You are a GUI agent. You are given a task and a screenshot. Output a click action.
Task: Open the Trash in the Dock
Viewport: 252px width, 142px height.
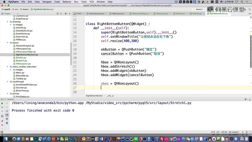tap(246, 139)
